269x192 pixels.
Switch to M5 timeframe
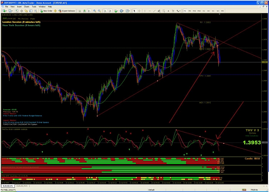point(189,11)
